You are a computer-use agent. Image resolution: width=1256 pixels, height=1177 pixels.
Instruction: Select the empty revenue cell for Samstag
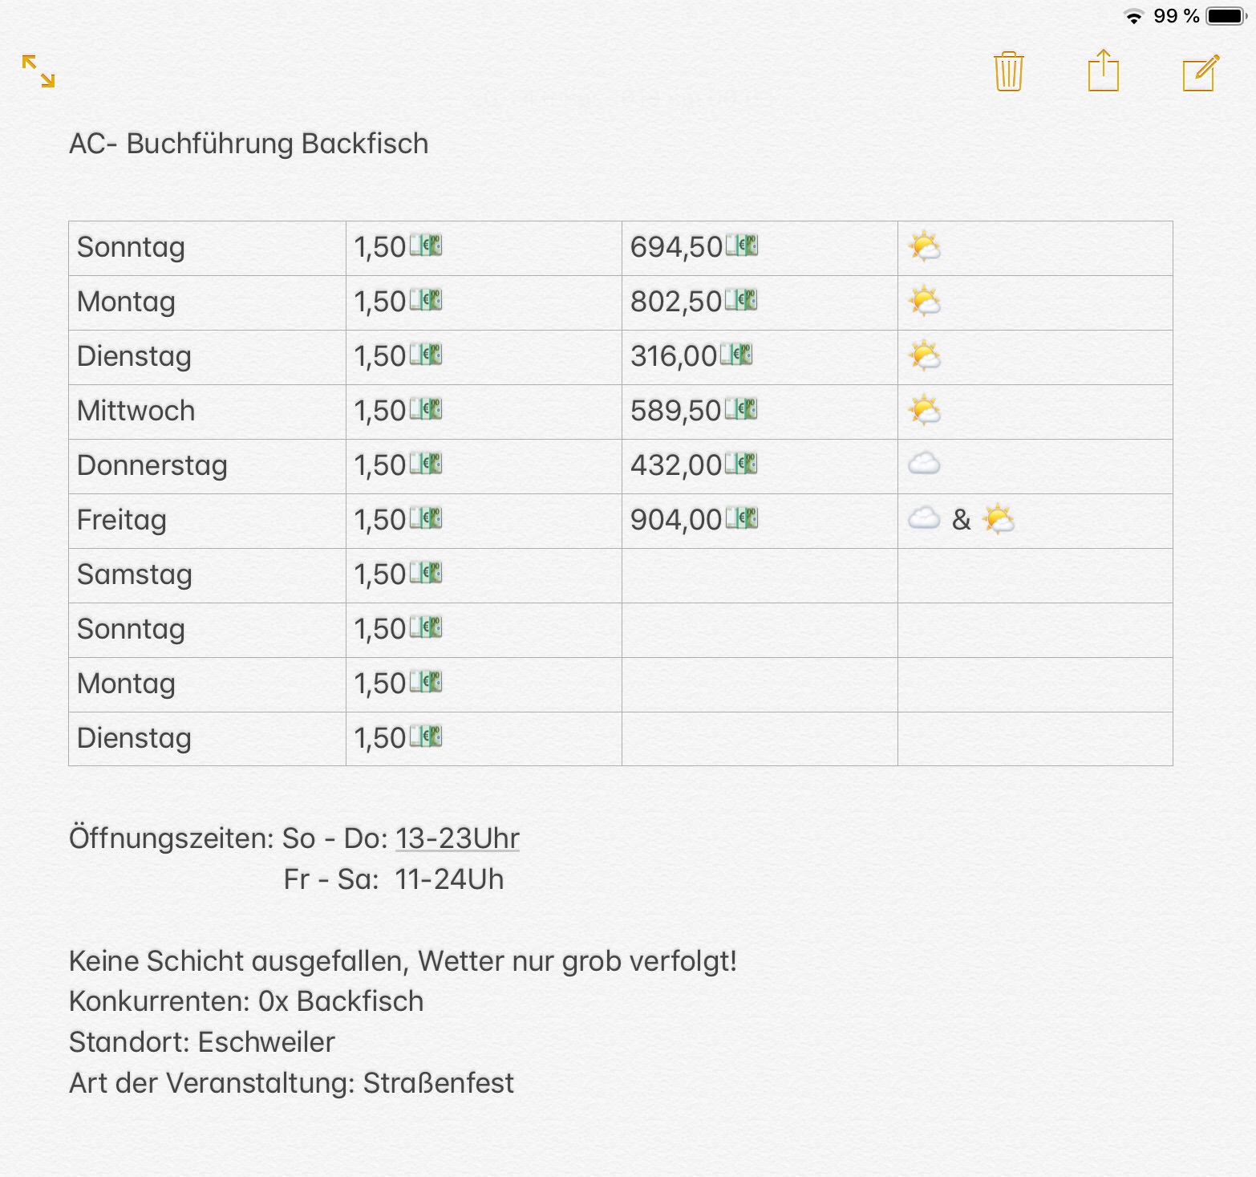(x=759, y=575)
